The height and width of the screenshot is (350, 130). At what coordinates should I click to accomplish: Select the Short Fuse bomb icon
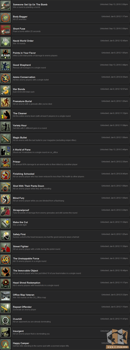tap(6, 30)
